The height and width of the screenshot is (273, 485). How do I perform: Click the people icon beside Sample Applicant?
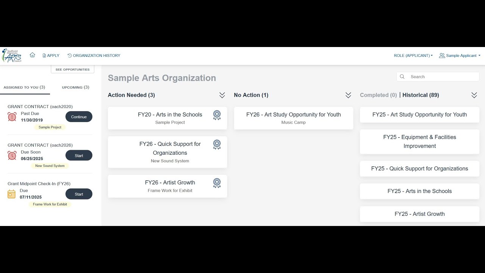(x=442, y=55)
